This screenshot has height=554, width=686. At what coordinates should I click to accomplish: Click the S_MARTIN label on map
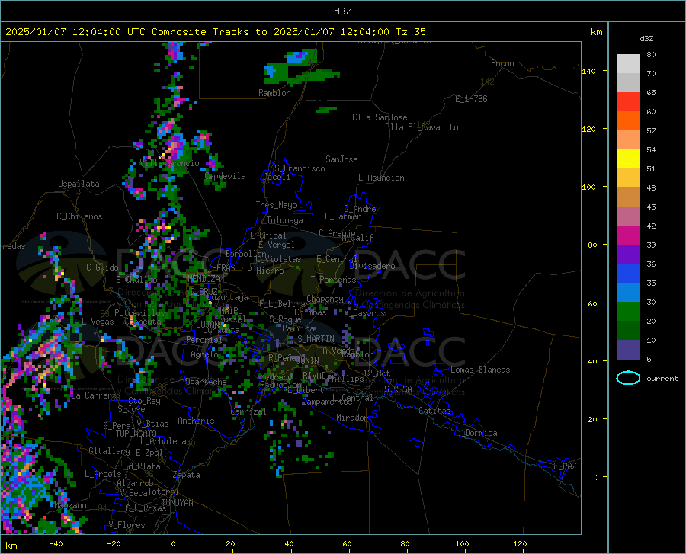coord(316,338)
